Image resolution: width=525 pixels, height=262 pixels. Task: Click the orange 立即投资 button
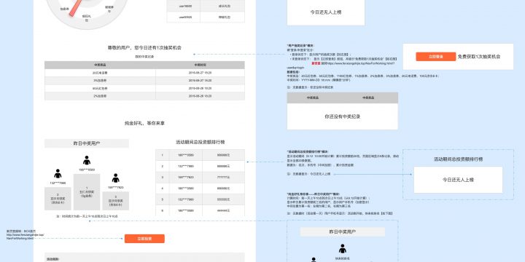pyautogui.click(x=144, y=239)
